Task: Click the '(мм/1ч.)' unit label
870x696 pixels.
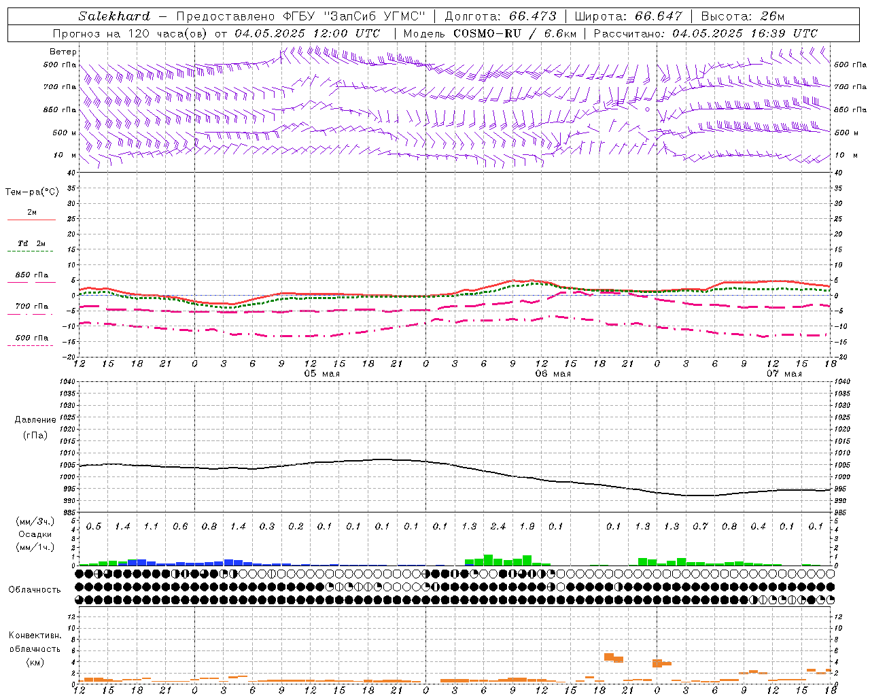Action: [35, 547]
